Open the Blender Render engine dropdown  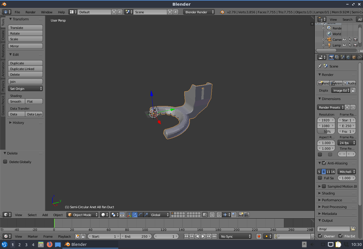[199, 12]
